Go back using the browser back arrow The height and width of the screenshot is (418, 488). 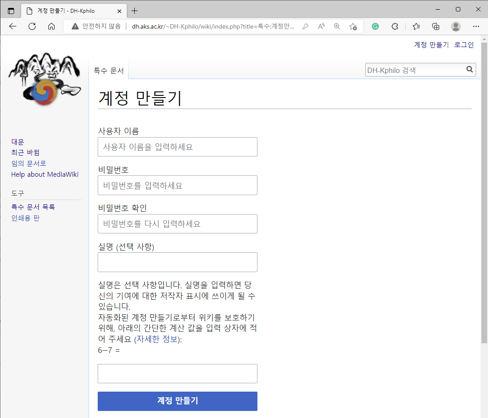(x=13, y=26)
